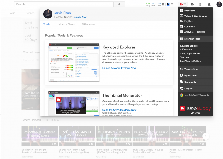This screenshot has width=223, height=159.
Task: Click the bar chart stats icon
Action: point(163,4)
